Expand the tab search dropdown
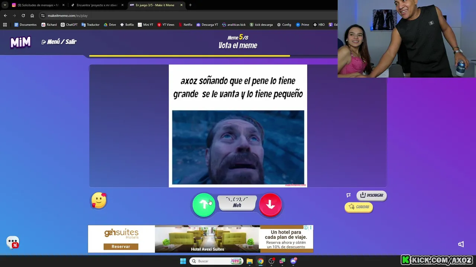476x267 pixels. (x=5, y=5)
